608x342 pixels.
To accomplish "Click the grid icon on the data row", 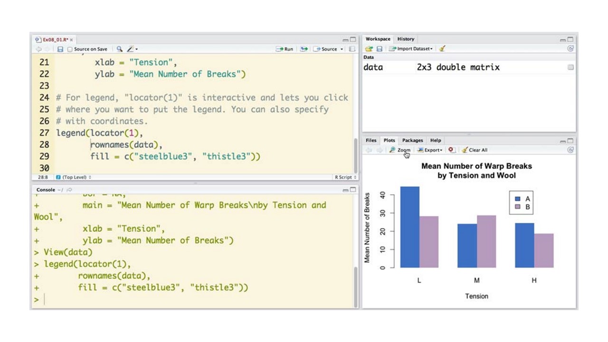I will pyautogui.click(x=570, y=67).
